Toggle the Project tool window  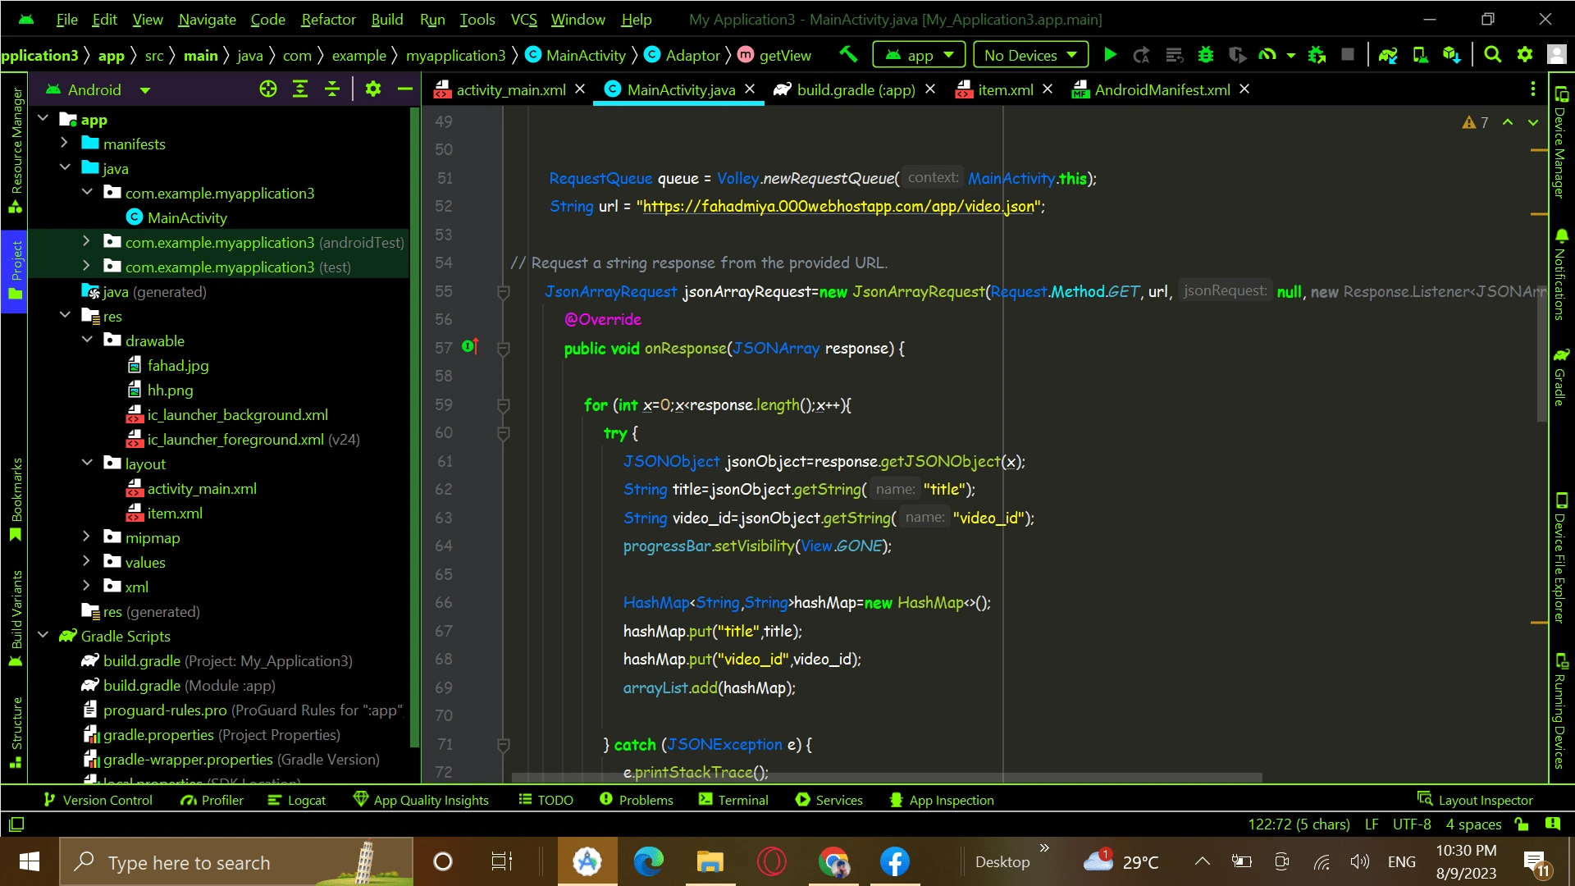pos(15,272)
